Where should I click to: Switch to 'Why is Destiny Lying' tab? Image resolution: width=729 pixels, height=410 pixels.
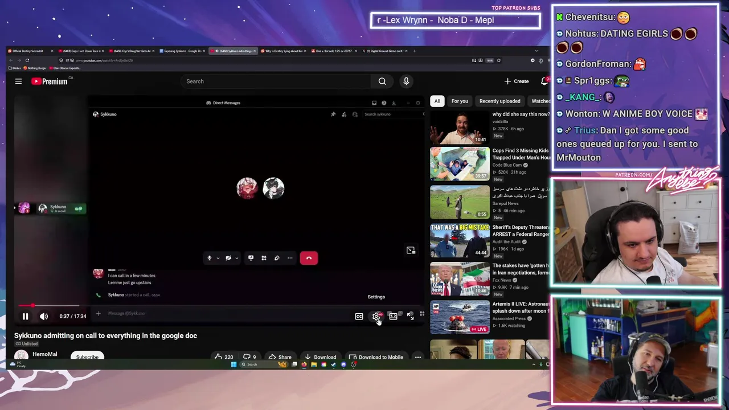click(284, 51)
